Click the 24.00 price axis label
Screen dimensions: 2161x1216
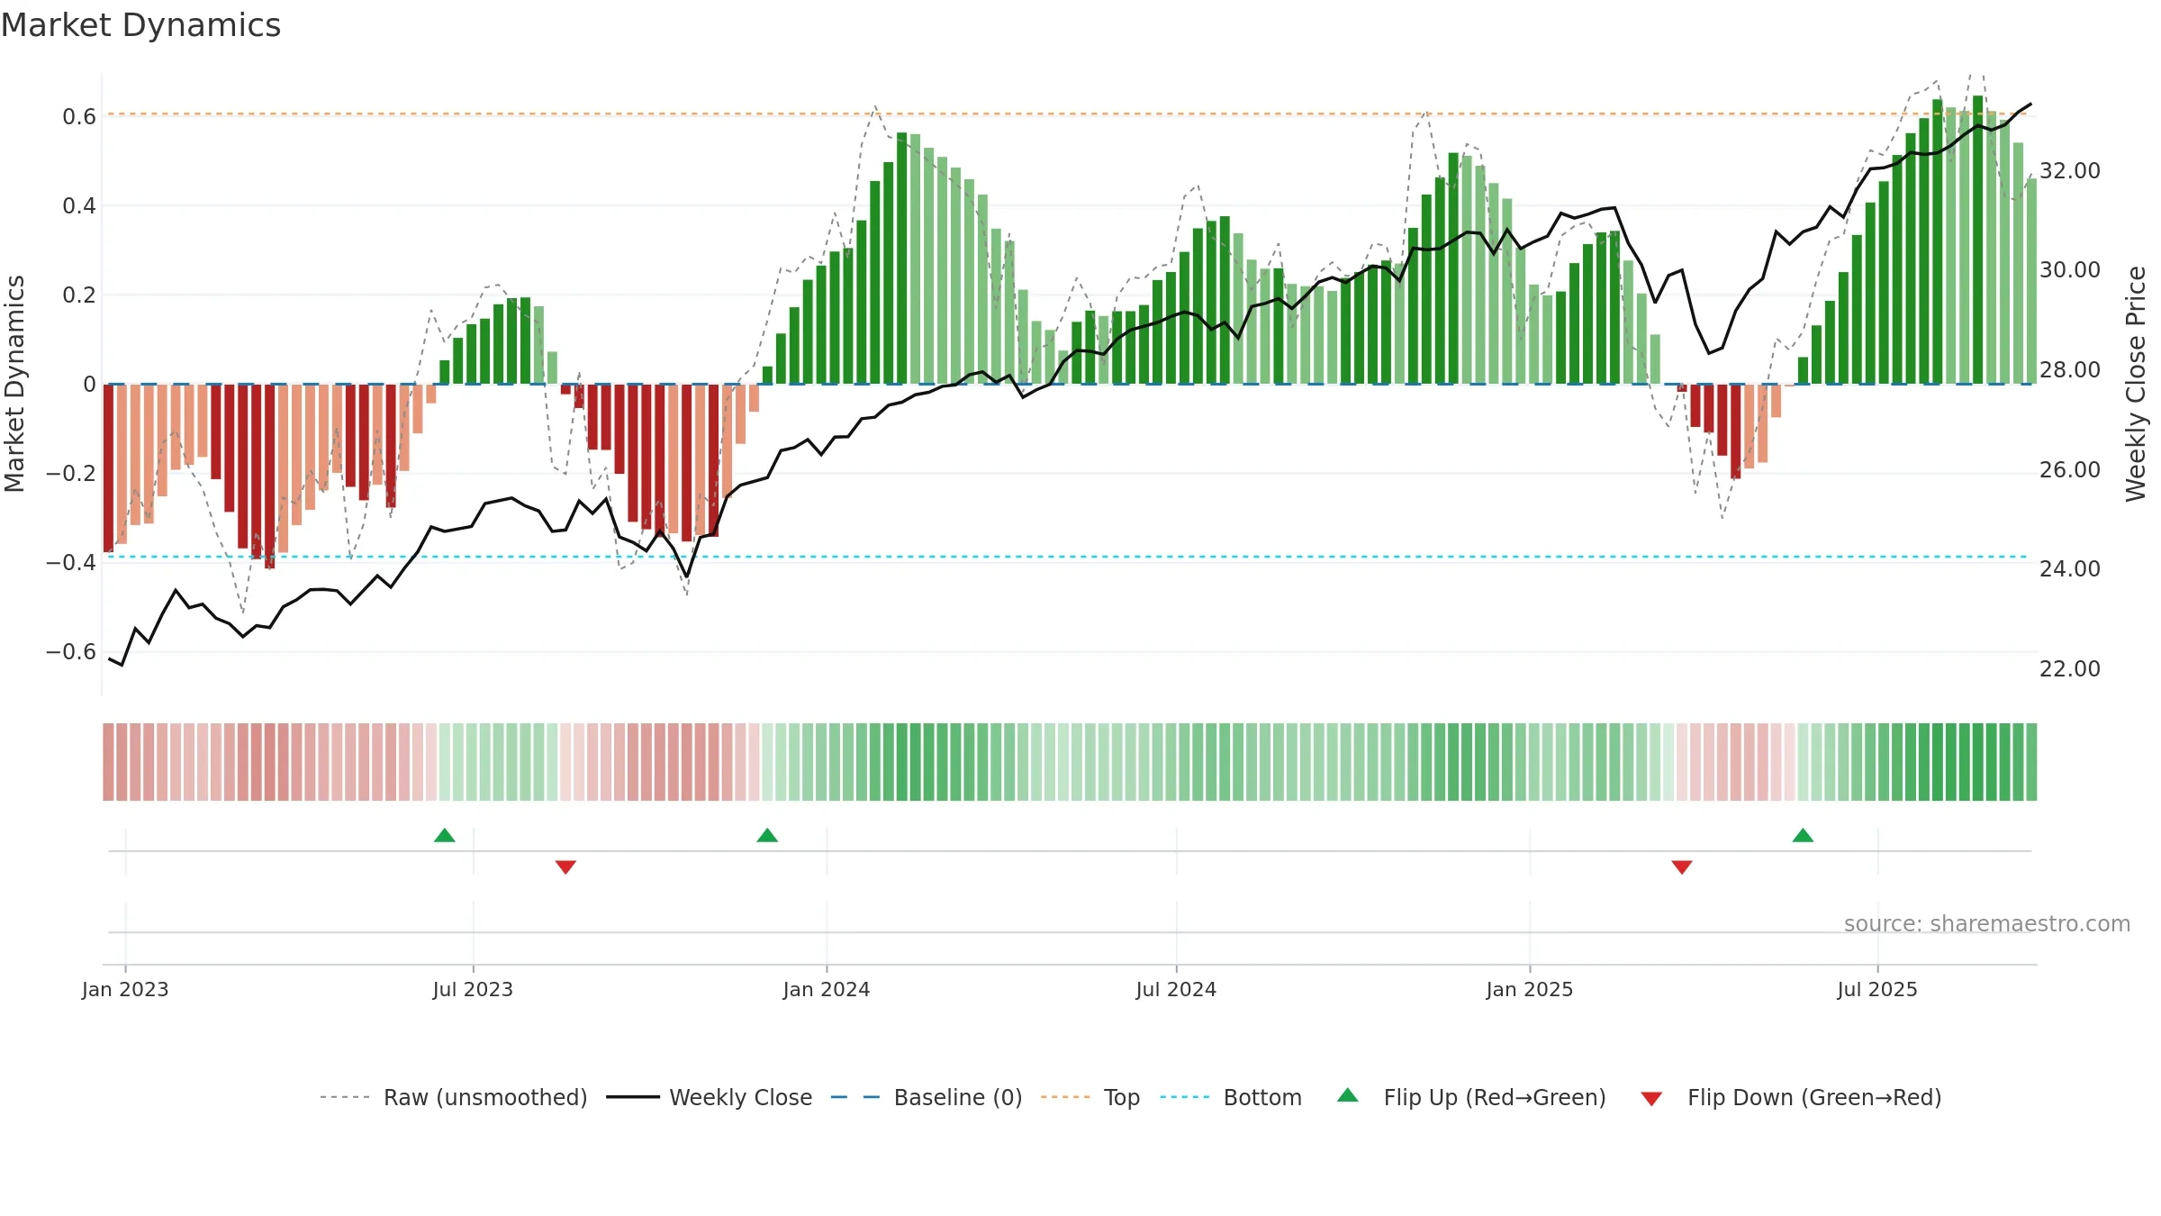coord(2070,568)
